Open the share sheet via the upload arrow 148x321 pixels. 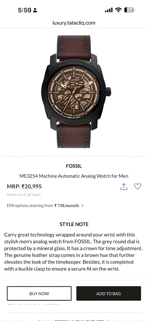(124, 187)
